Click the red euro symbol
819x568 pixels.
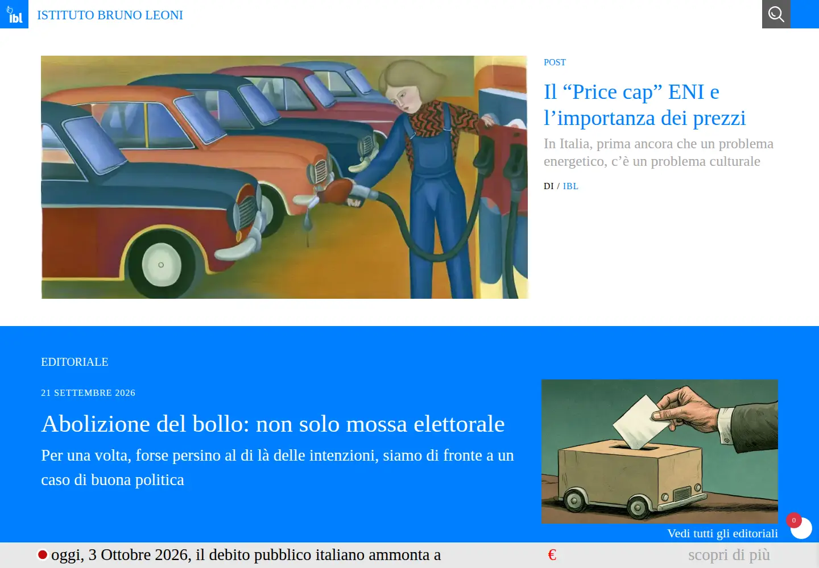click(x=552, y=555)
